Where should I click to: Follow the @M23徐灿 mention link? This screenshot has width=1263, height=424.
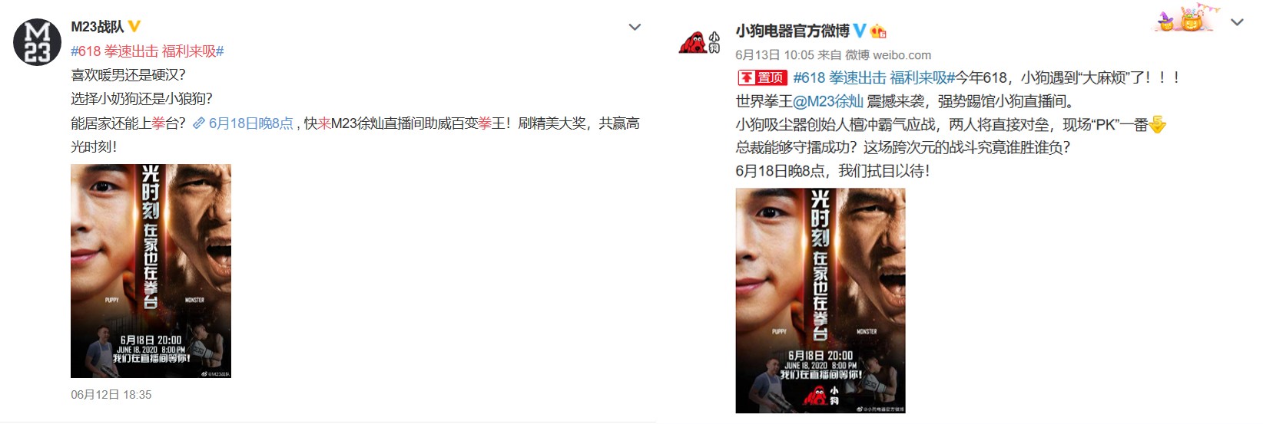coord(828,101)
